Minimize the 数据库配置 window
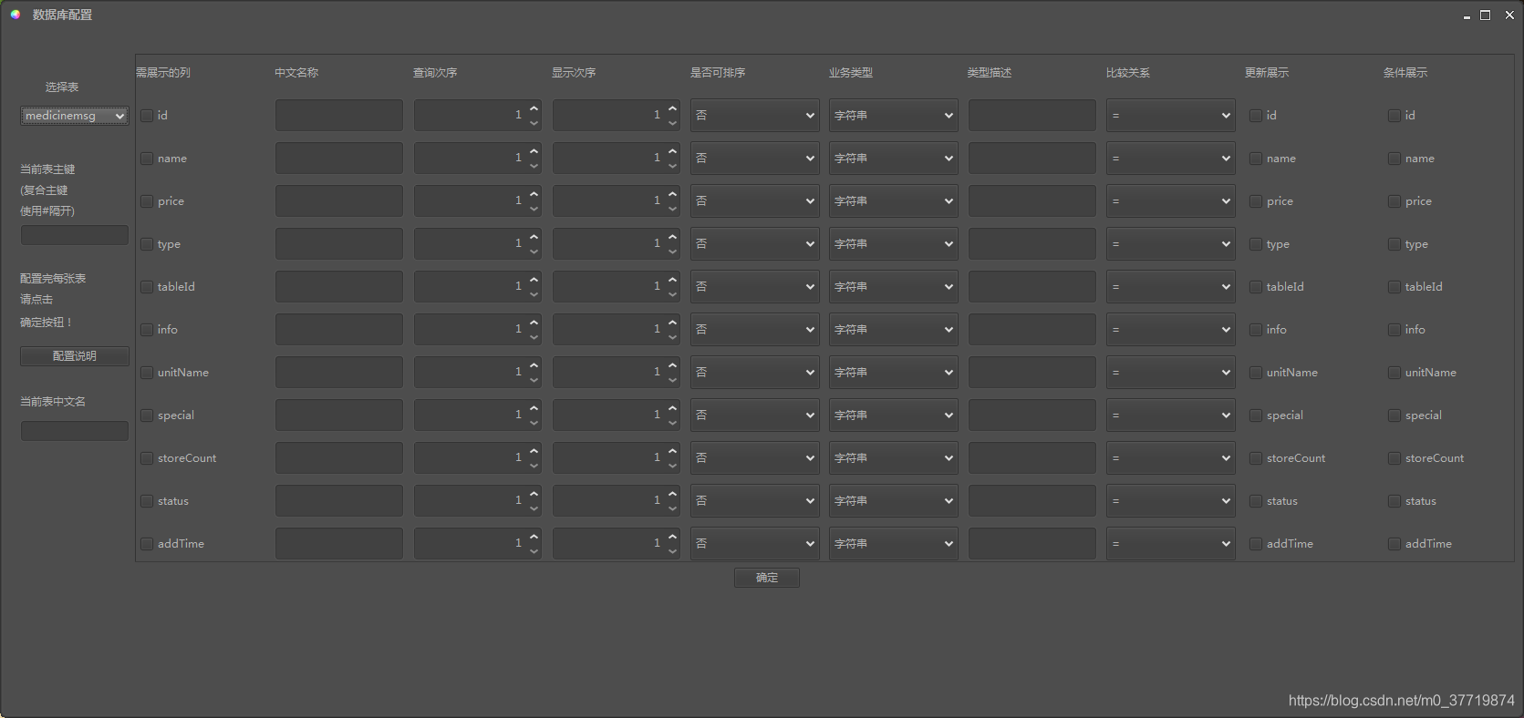The height and width of the screenshot is (718, 1524). pos(1467,15)
